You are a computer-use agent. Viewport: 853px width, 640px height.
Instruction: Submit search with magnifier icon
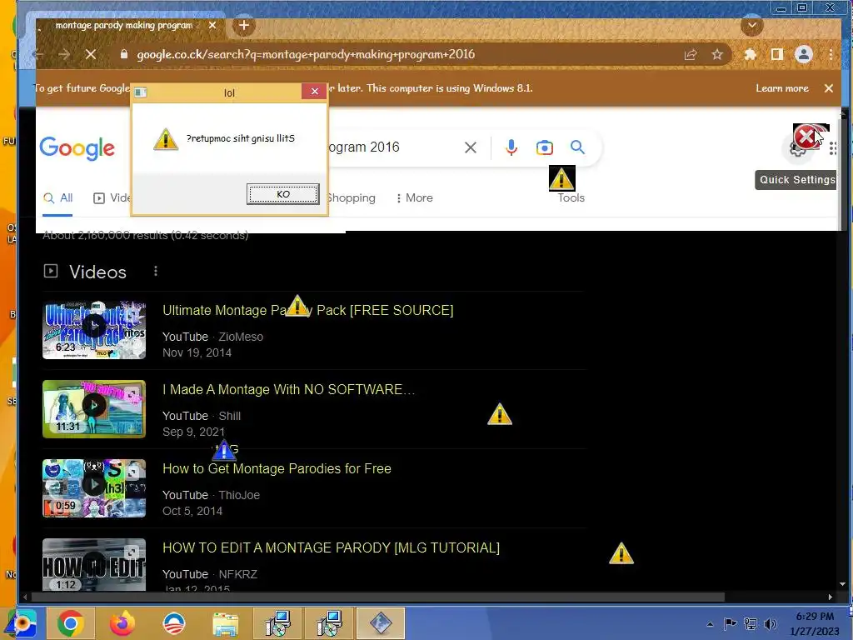pyautogui.click(x=577, y=147)
